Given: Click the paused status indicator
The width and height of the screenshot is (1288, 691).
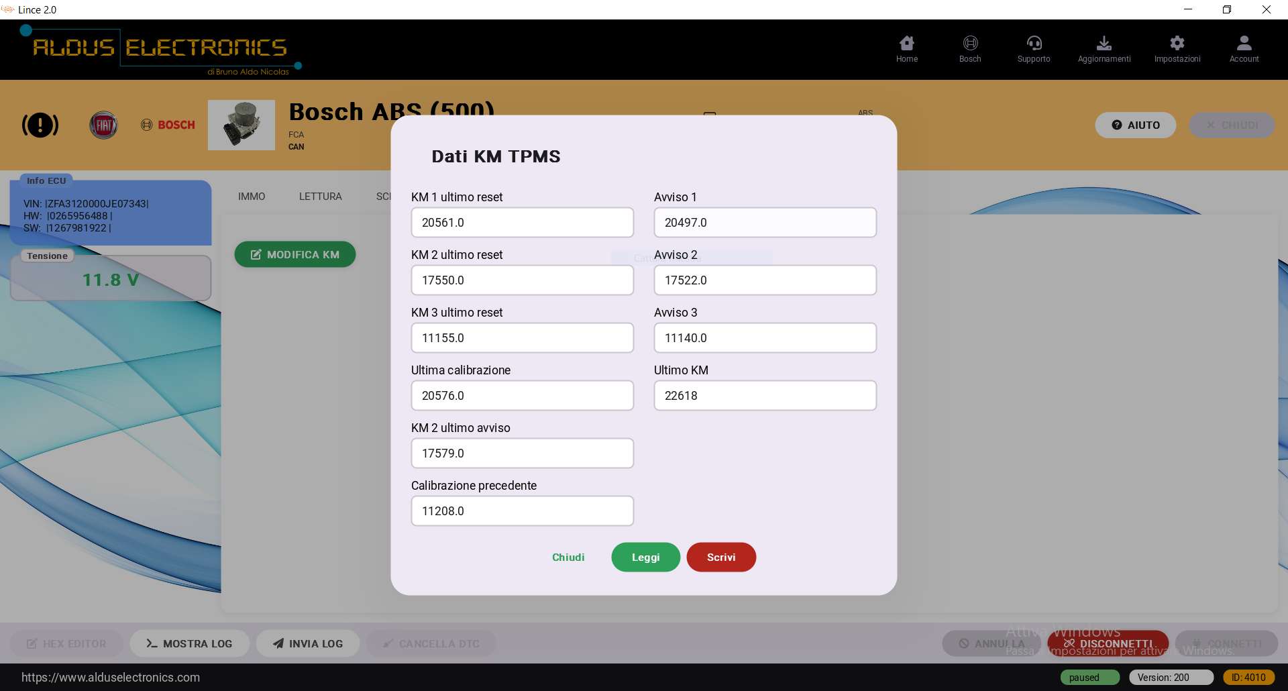Looking at the screenshot, I should tap(1090, 678).
